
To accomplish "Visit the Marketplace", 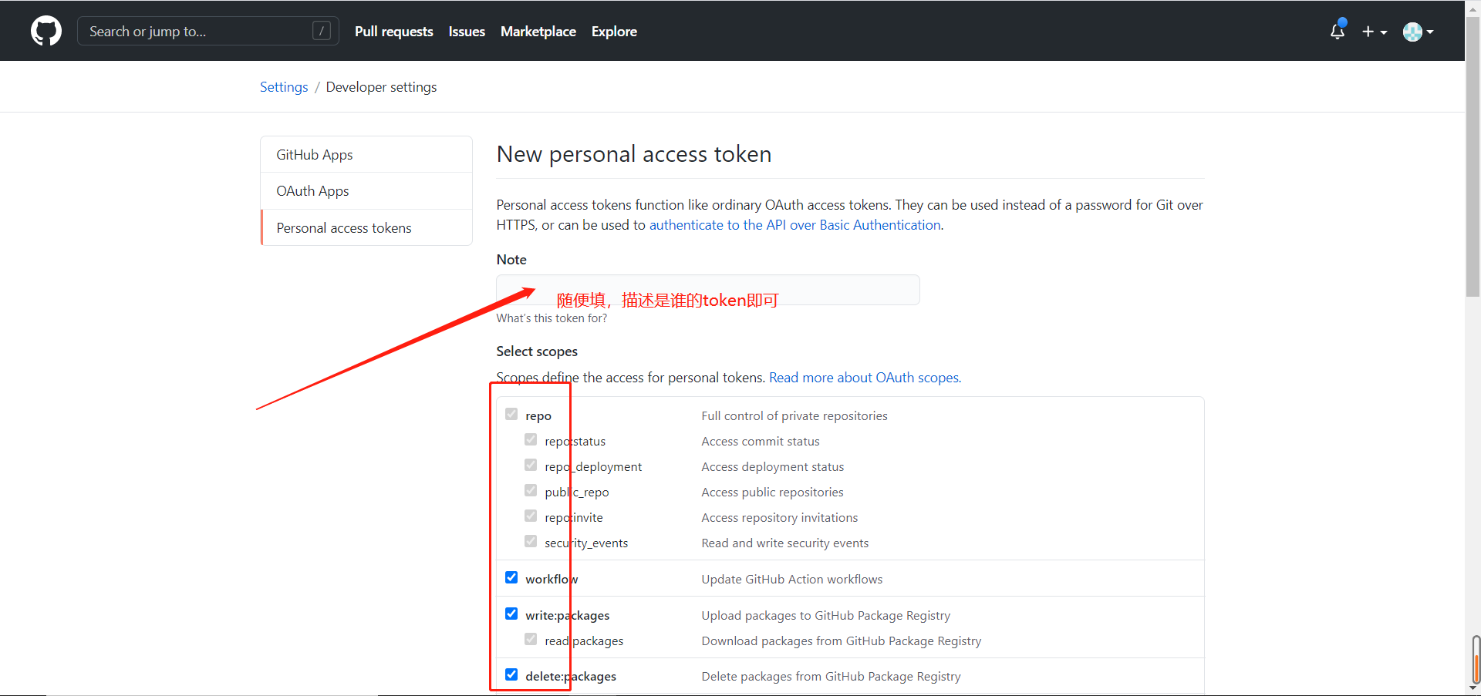I will (x=538, y=32).
